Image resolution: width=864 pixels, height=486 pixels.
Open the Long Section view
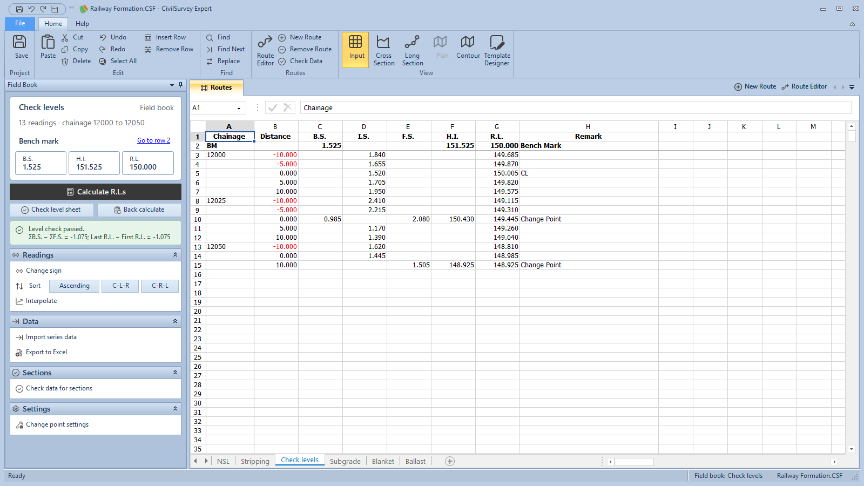(x=412, y=50)
